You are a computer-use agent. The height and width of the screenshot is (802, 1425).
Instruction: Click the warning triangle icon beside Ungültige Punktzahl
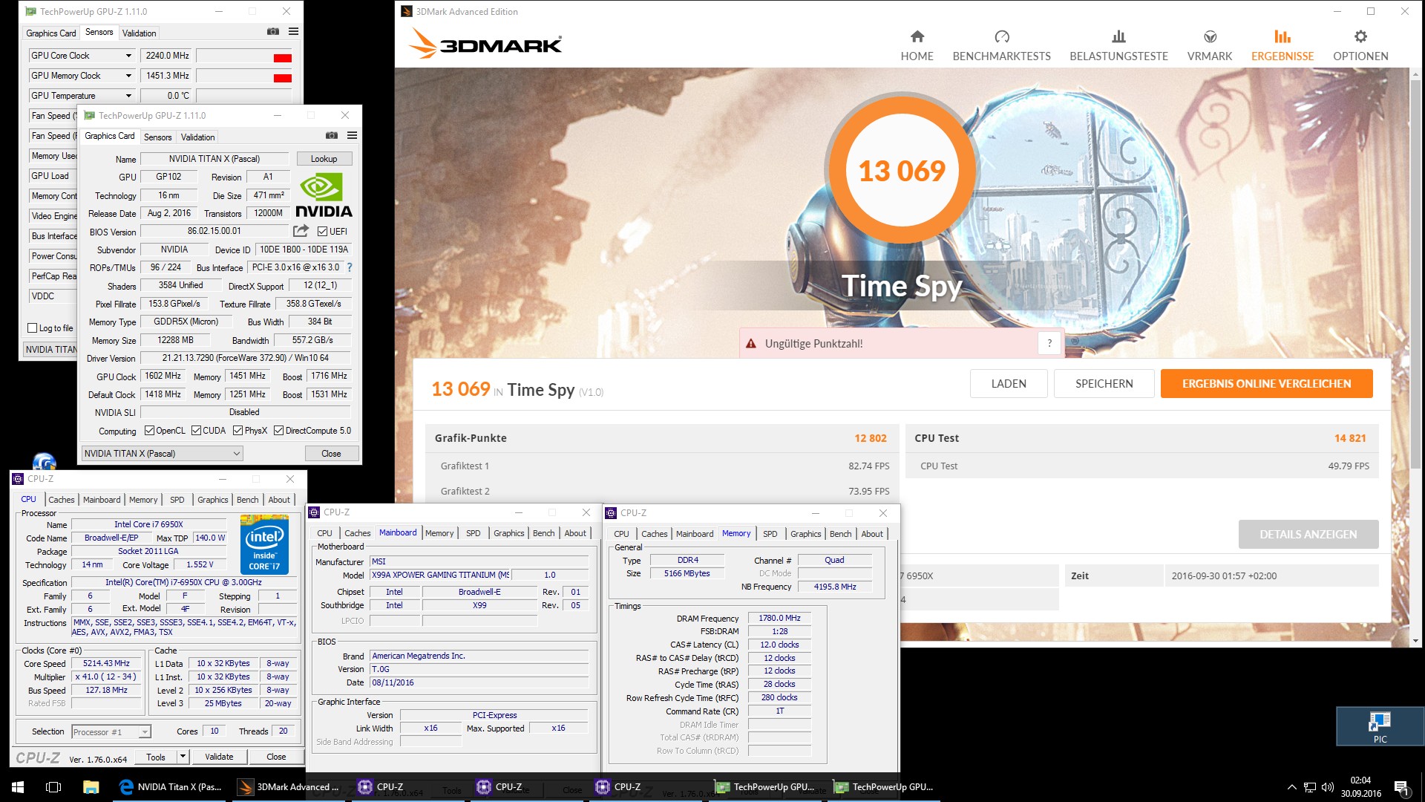click(x=750, y=344)
